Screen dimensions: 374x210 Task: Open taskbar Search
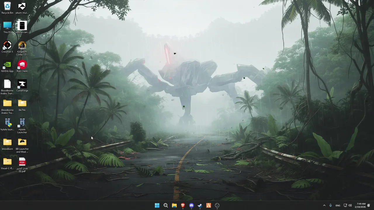click(x=166, y=205)
